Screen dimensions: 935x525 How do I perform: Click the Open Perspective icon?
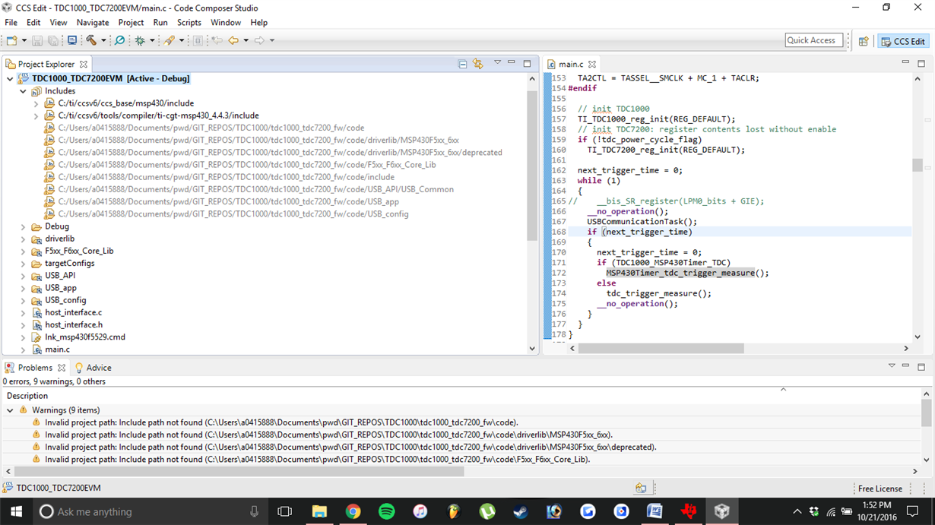(x=864, y=41)
